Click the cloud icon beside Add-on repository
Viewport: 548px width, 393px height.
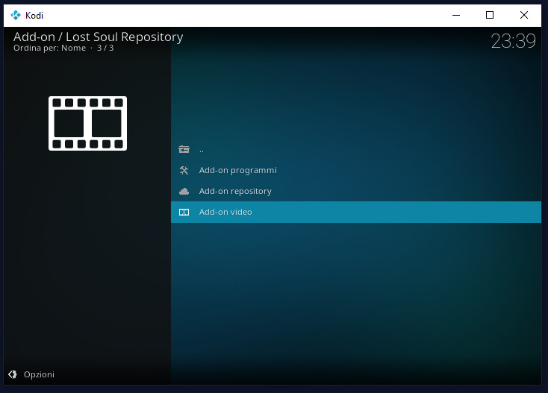coord(184,191)
